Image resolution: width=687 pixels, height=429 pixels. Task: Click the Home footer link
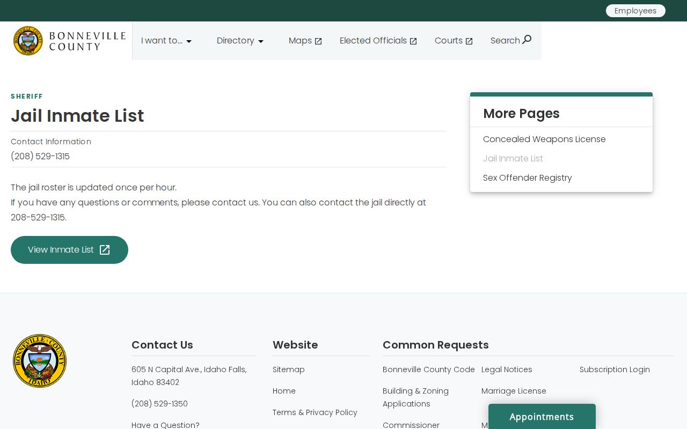[x=284, y=391]
